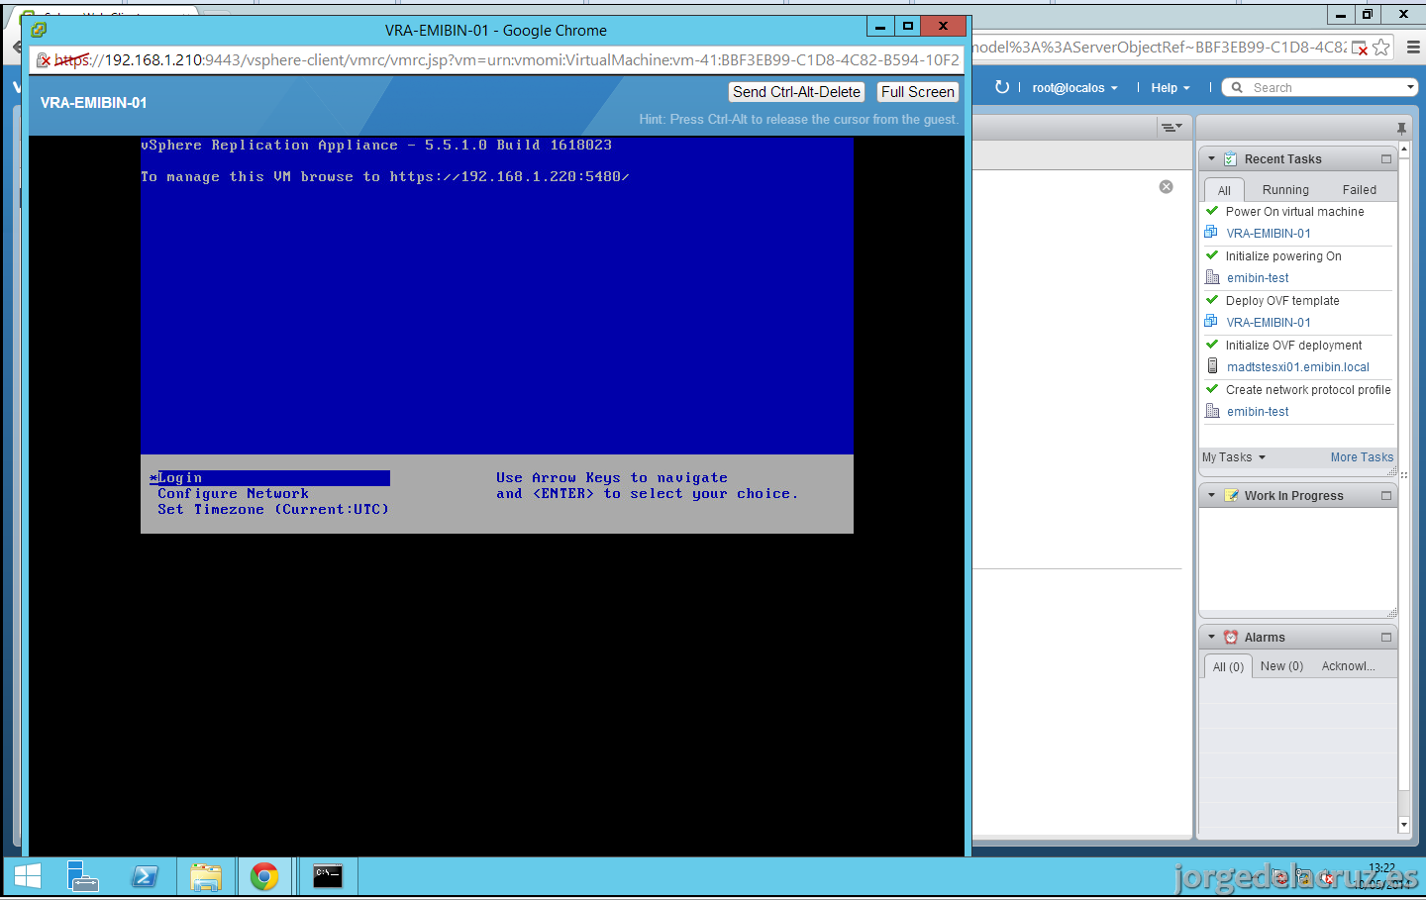Viewport: 1426px width, 901px height.
Task: Click the Deploy OVF template task
Action: point(1282,301)
